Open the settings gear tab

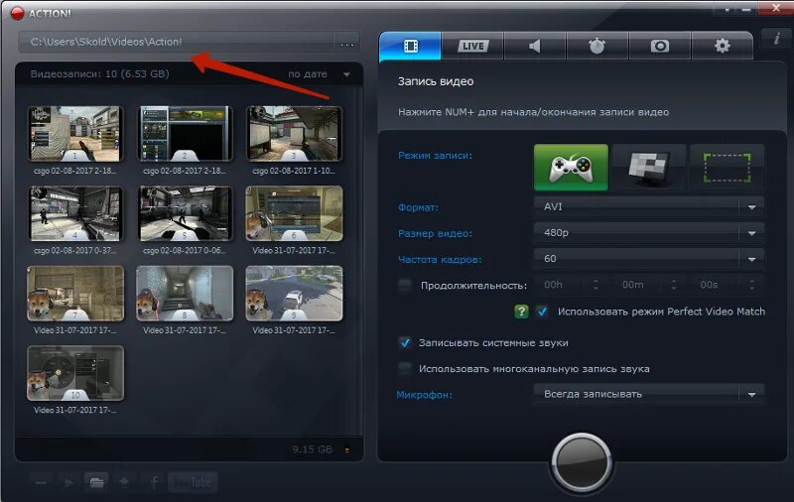tap(723, 46)
